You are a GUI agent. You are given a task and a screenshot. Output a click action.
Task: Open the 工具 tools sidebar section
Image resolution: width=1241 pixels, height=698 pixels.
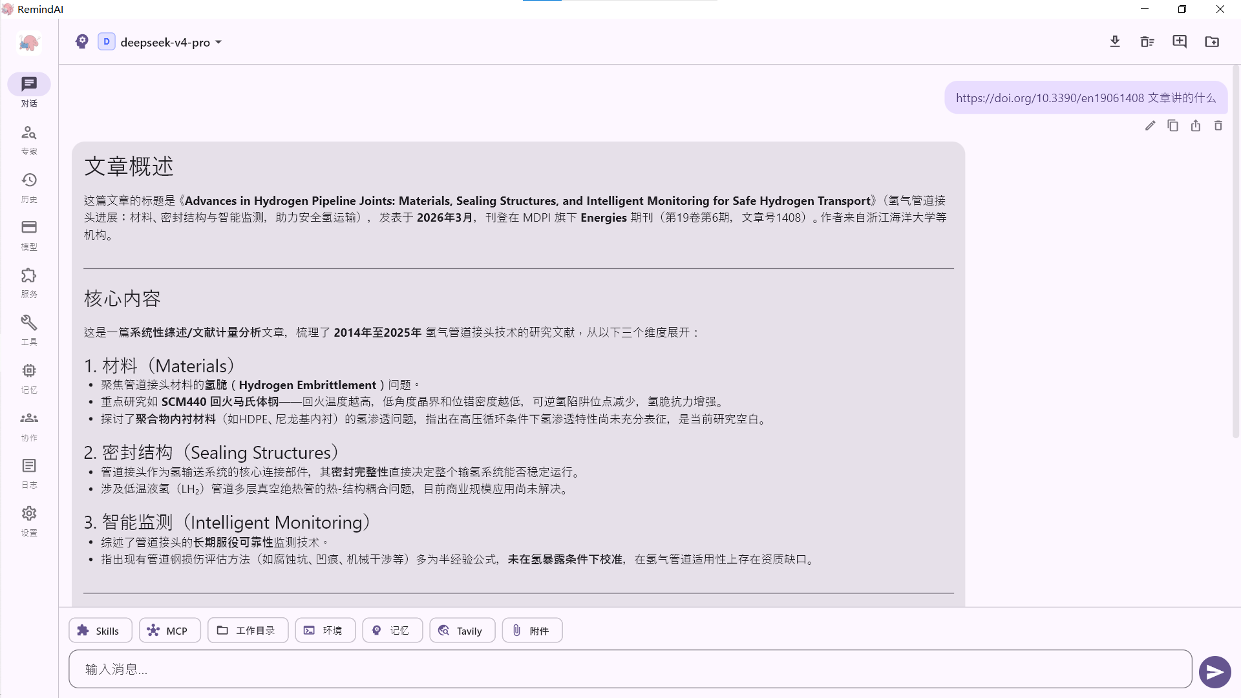click(x=29, y=330)
